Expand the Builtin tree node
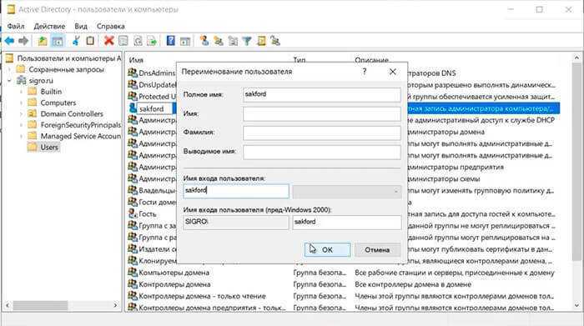This screenshot has width=584, height=326. [21, 92]
